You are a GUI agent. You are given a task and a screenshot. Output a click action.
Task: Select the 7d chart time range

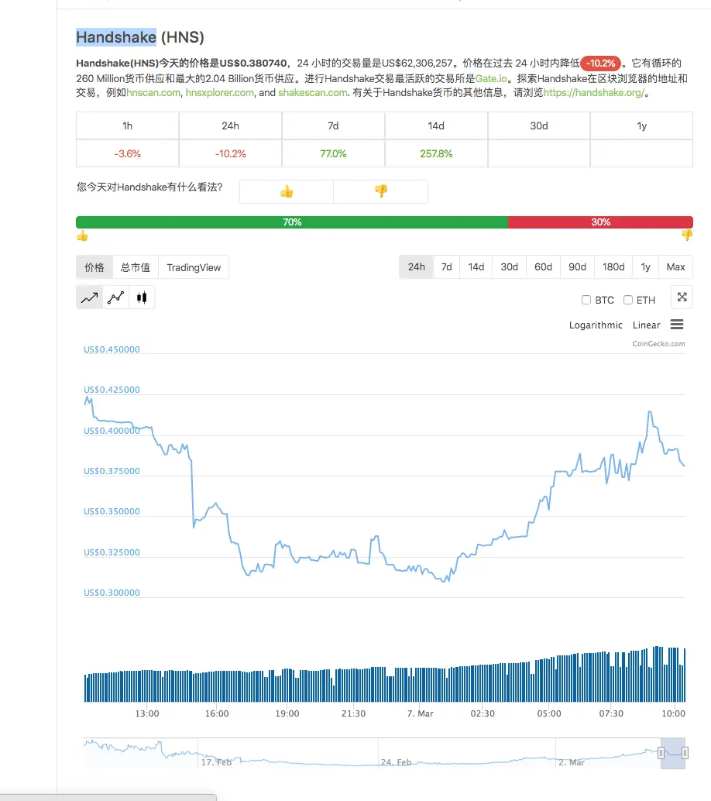447,267
